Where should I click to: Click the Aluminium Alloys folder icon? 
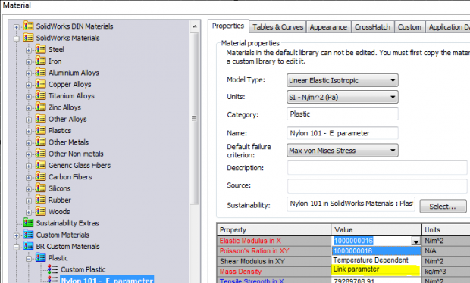pos(40,72)
